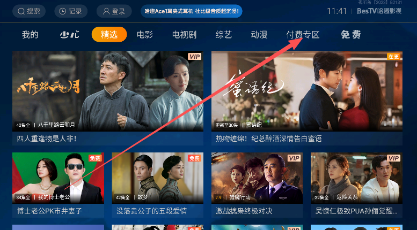
Task: Click the BesTV哈趣影视 logo
Action: pyautogui.click(x=379, y=11)
